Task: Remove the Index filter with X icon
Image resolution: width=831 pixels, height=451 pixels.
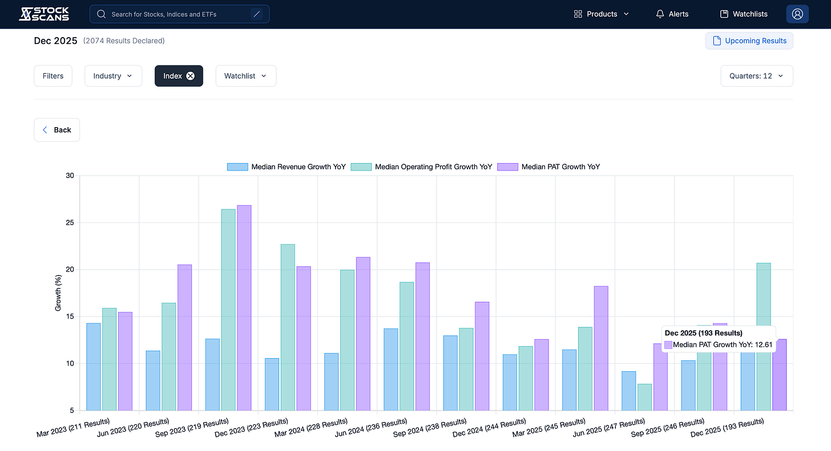Action: 191,76
